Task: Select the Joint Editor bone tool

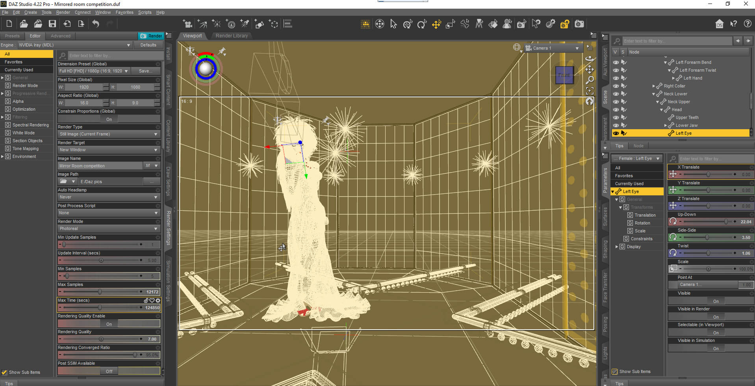Action: point(465,24)
